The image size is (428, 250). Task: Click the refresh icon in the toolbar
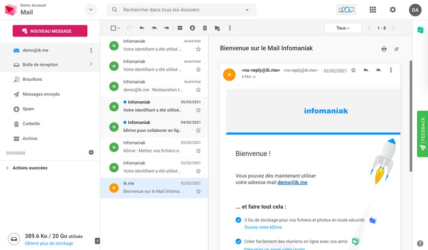[x=129, y=28]
